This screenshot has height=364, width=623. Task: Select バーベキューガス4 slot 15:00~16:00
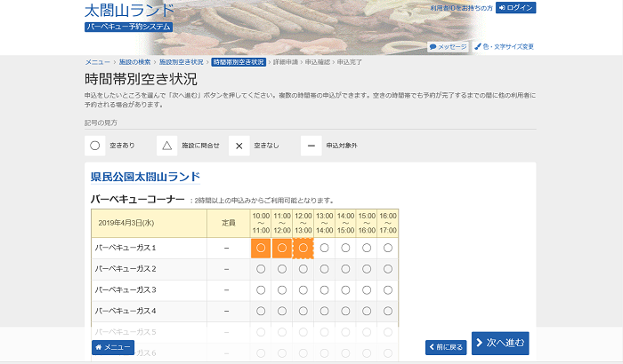(367, 312)
